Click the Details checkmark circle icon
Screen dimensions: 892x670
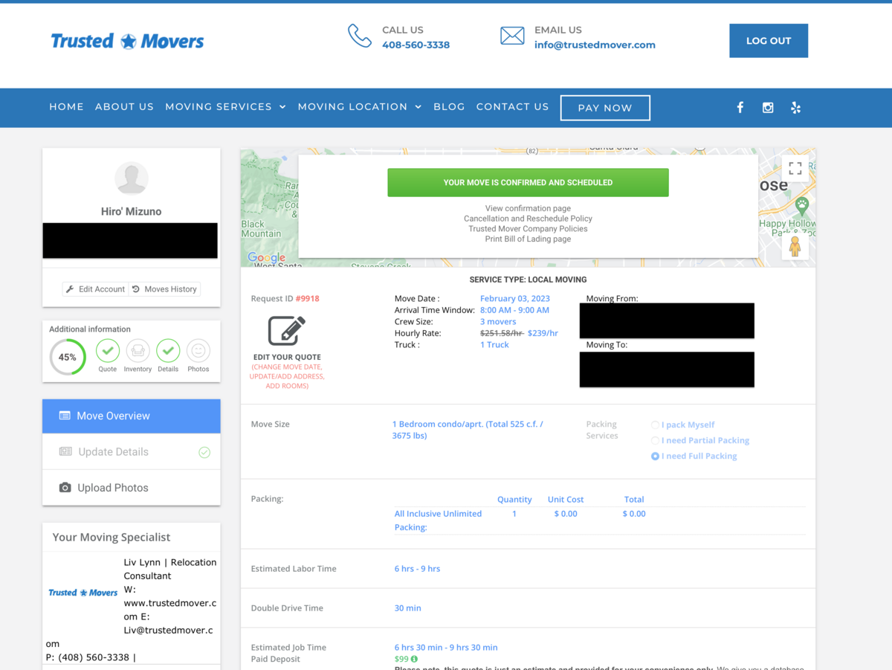pos(168,350)
